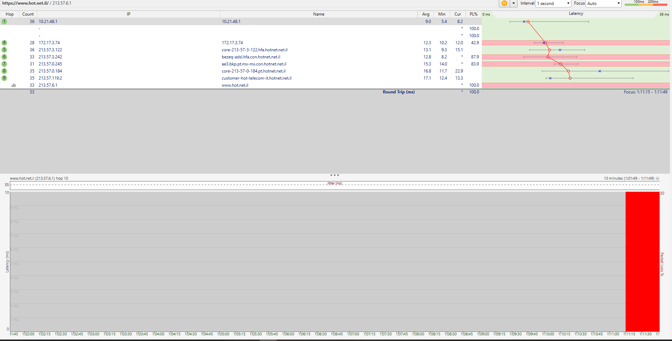This screenshot has width=672, height=341.
Task: Click the three-dot panel splitter handle
Action: coord(334,175)
